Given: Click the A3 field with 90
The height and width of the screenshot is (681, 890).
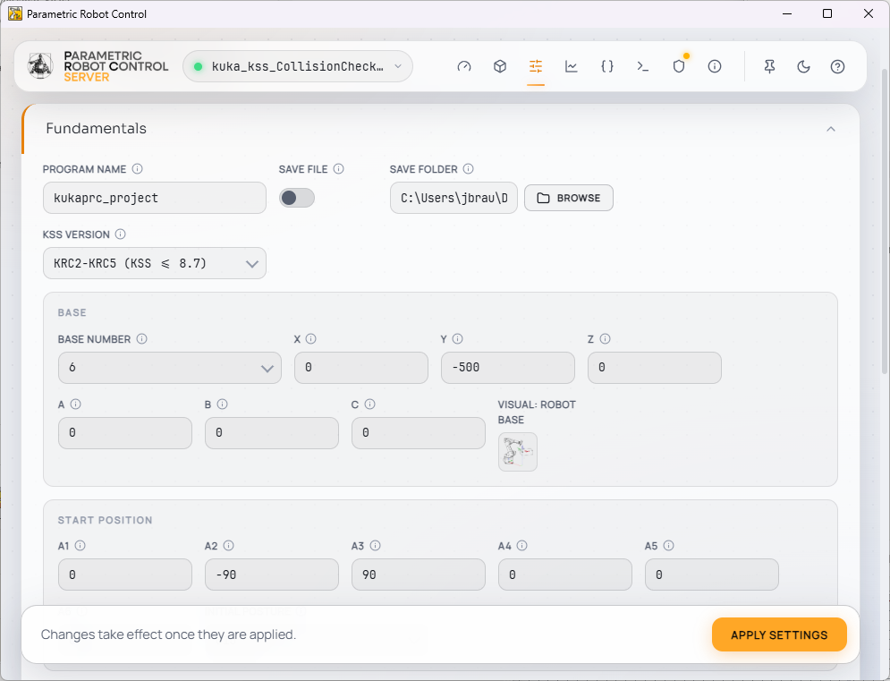Looking at the screenshot, I should 419,575.
